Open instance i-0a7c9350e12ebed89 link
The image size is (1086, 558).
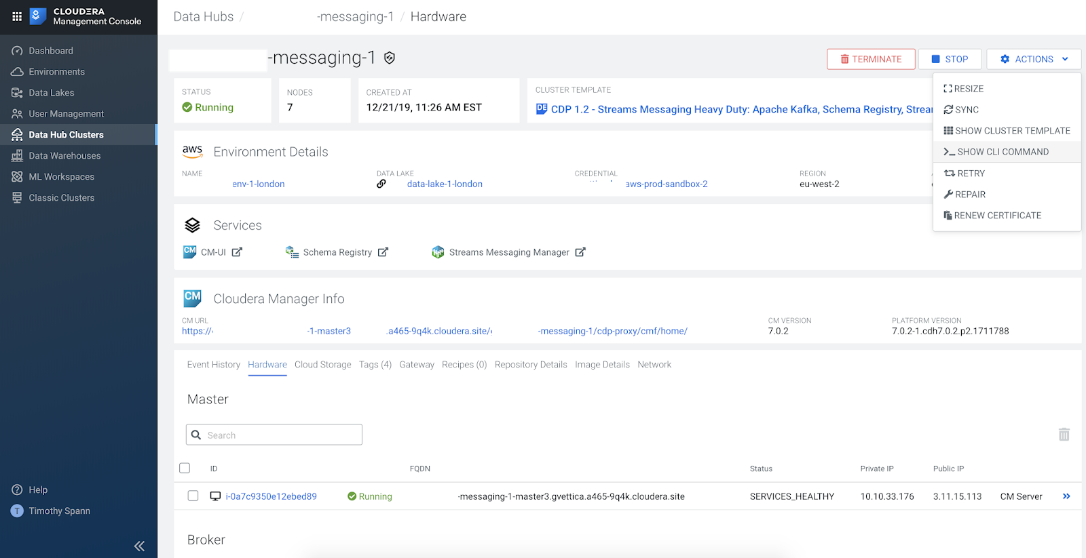click(x=271, y=496)
